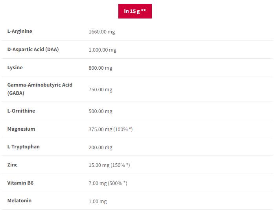276x211 pixels.
Task: Select the L-Tryptophan ingredient label
Action: [24, 146]
